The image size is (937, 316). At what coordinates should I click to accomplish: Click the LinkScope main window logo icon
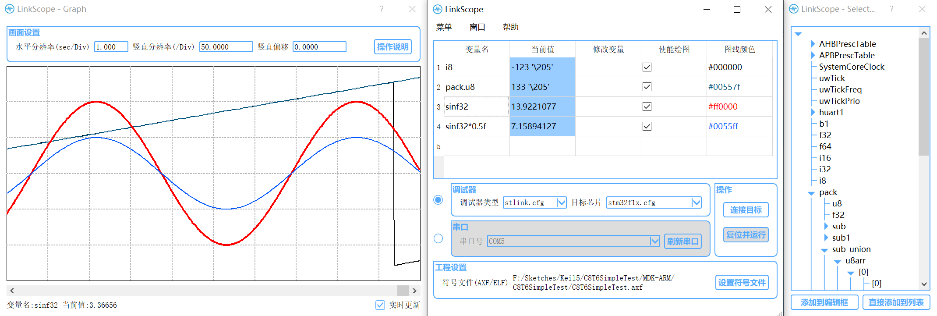pos(437,9)
